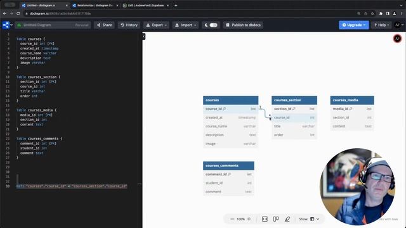Click the order row in courses_section table
This screenshot has height=228, width=406.
click(x=294, y=135)
